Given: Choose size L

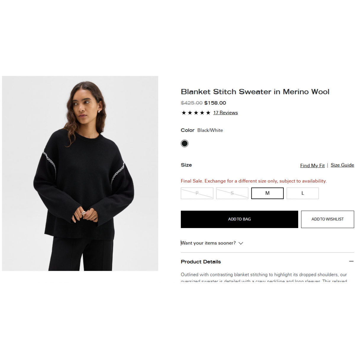Looking at the screenshot, I should [x=303, y=193].
